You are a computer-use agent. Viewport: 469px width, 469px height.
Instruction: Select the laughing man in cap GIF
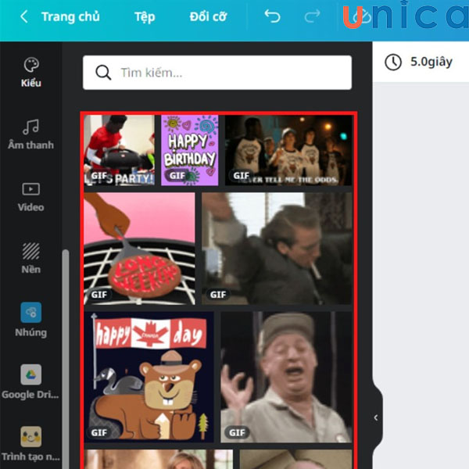(x=287, y=377)
